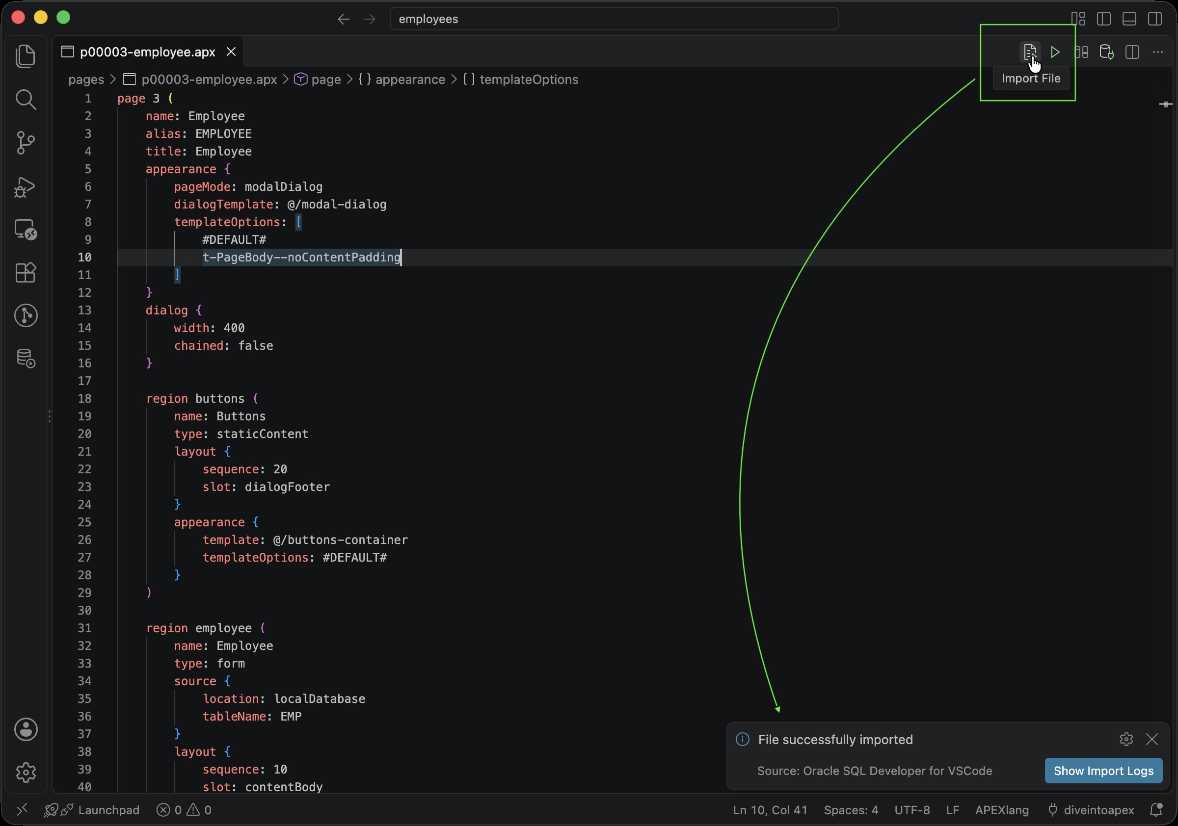
Task: Open the Remote Explorer view
Action: pyautogui.click(x=26, y=230)
